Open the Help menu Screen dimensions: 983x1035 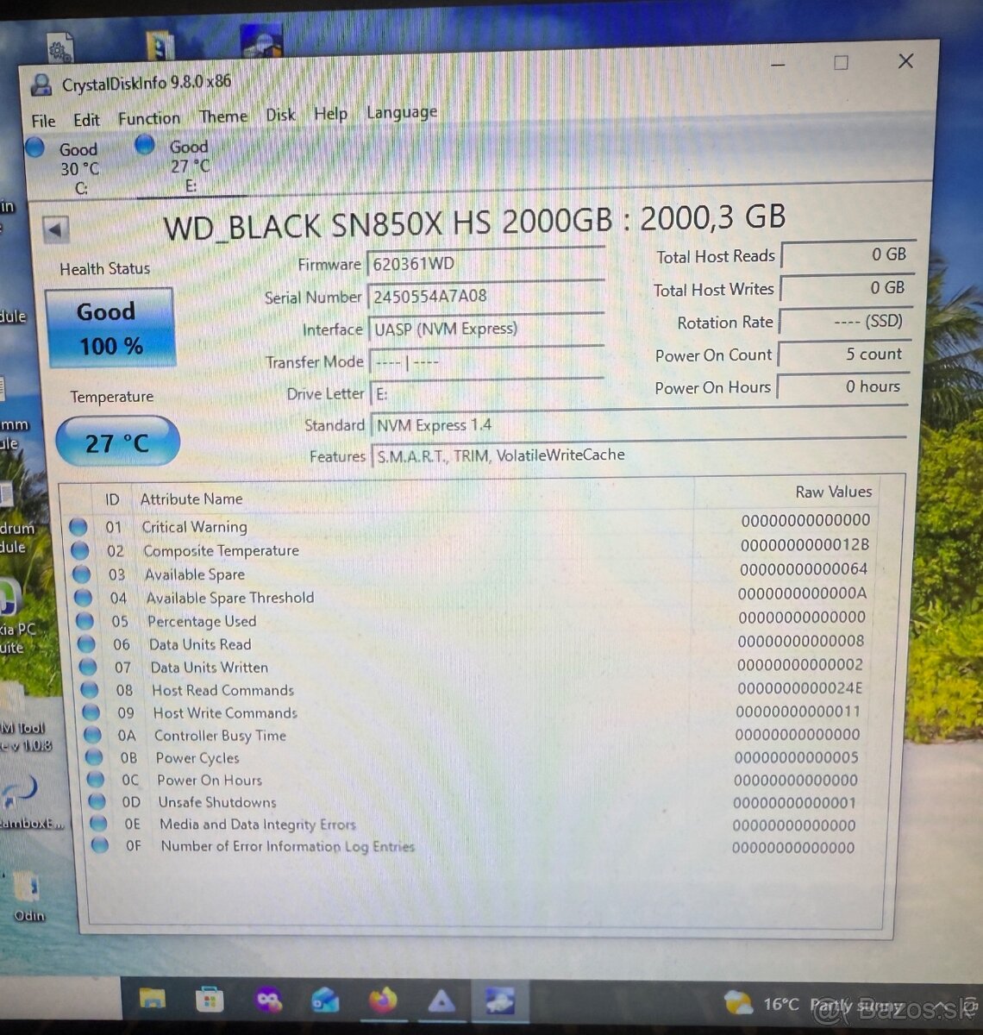(330, 114)
